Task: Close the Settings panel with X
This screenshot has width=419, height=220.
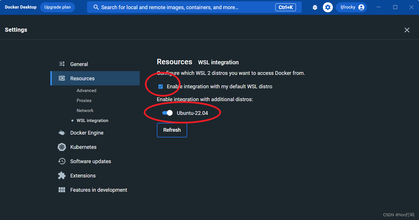Action: coord(407,30)
